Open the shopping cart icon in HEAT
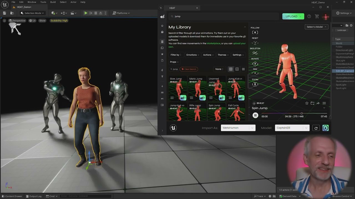Viewport: 355px width, 199px height. tap(317, 16)
